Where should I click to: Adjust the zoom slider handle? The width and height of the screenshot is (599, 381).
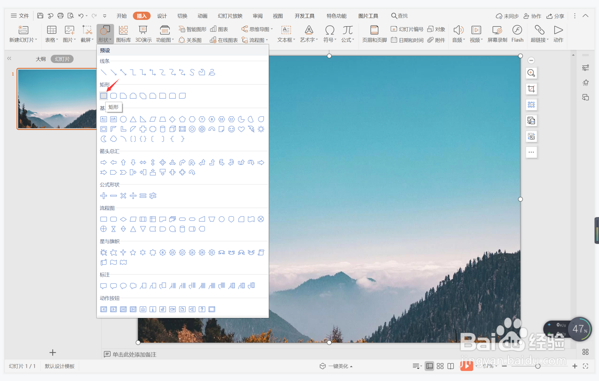coord(538,366)
